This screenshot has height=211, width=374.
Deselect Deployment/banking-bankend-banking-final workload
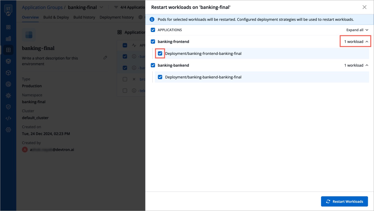coord(160,77)
